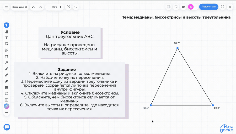Click the pink user avatar "Д"
236x134 pixels.
point(191,7)
